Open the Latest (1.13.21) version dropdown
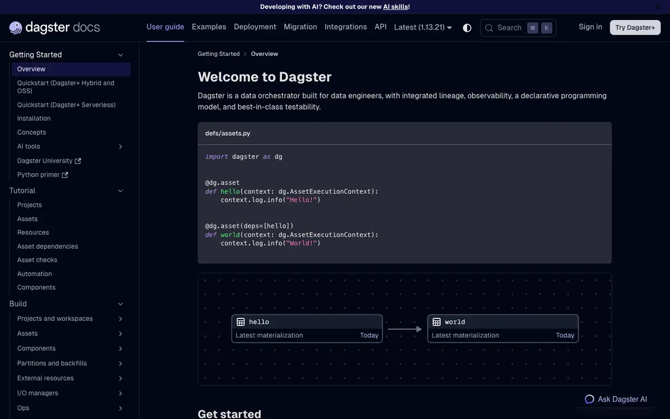 click(423, 27)
